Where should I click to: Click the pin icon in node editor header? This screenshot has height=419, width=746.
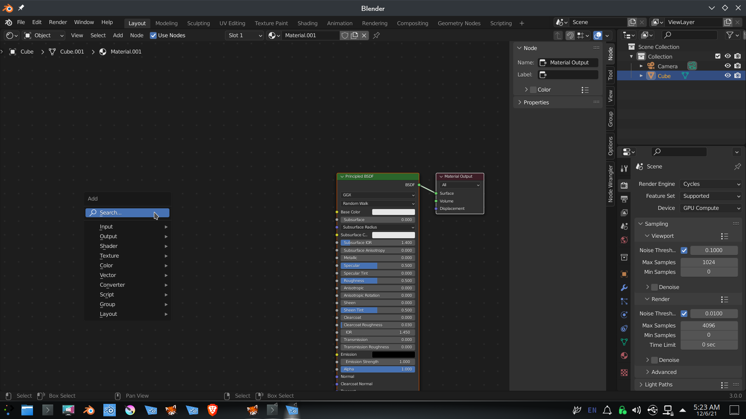pyautogui.click(x=376, y=35)
